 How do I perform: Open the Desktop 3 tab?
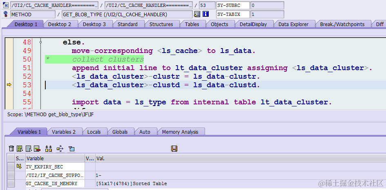[x=94, y=24]
